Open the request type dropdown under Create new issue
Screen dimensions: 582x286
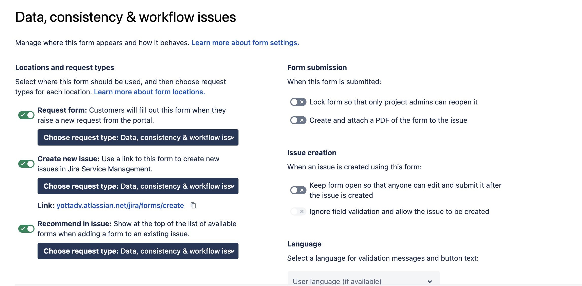(138, 186)
